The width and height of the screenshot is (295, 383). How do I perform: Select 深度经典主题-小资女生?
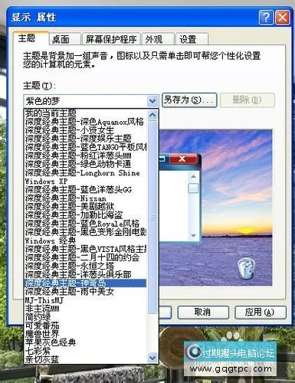click(85, 130)
